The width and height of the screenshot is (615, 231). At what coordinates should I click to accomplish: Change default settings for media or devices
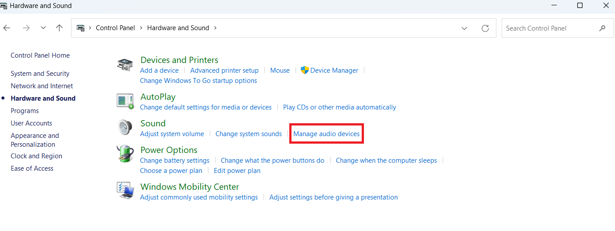(x=206, y=107)
